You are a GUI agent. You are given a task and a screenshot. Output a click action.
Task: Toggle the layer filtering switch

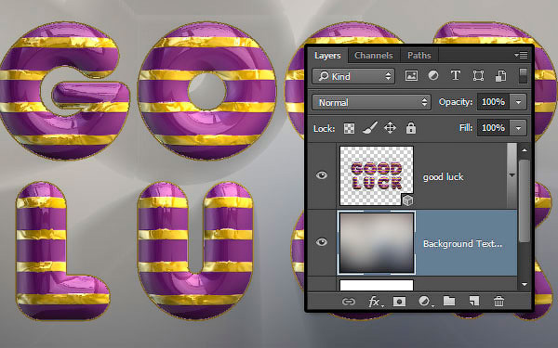pos(523,76)
